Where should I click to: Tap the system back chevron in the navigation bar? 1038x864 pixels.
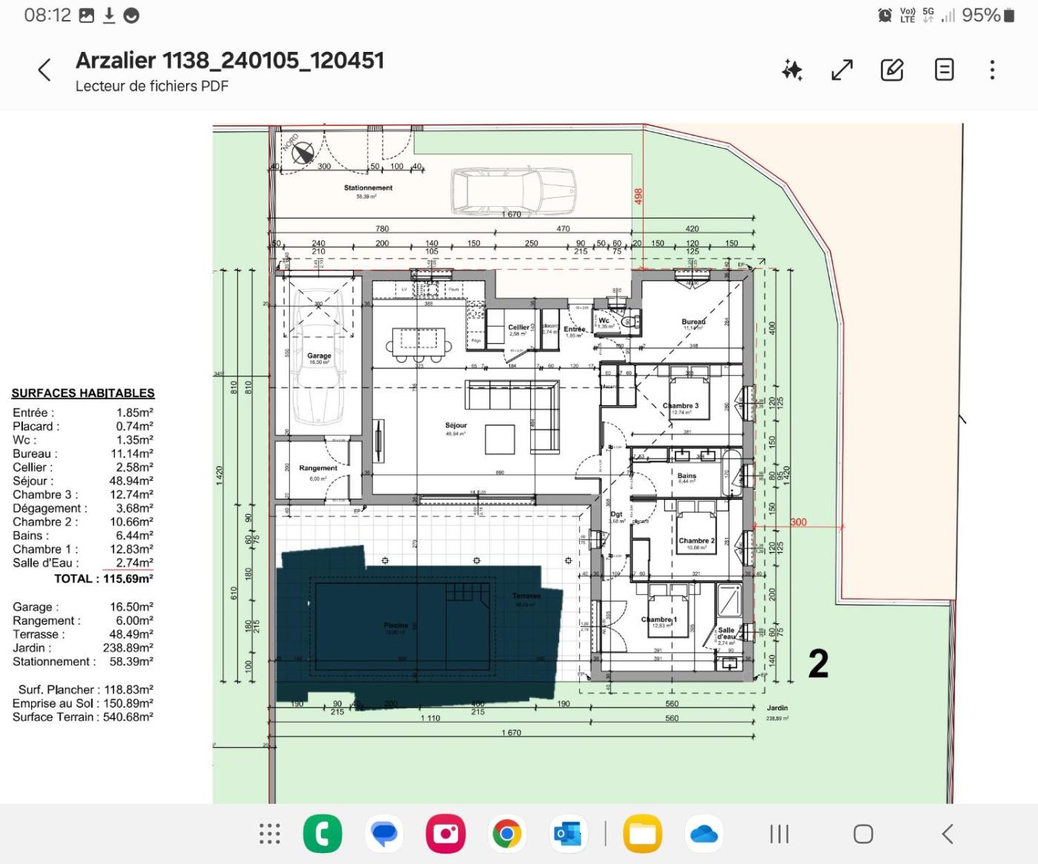(x=948, y=834)
